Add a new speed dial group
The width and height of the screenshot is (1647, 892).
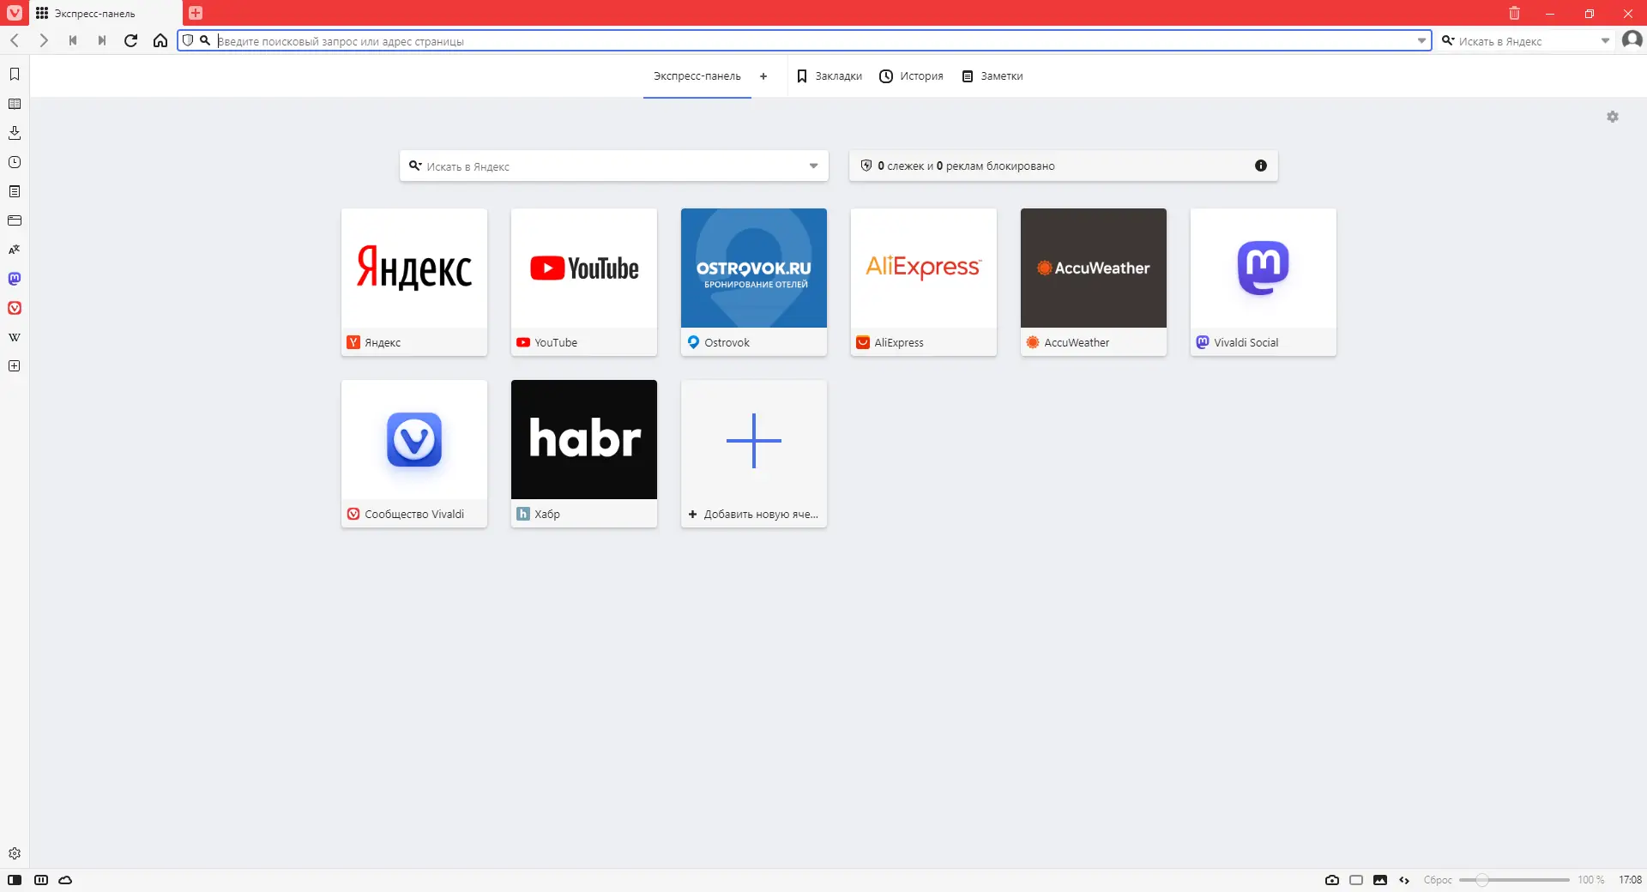click(763, 76)
